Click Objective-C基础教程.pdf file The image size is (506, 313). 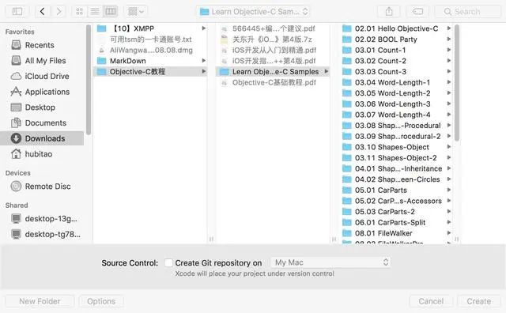coord(273,82)
